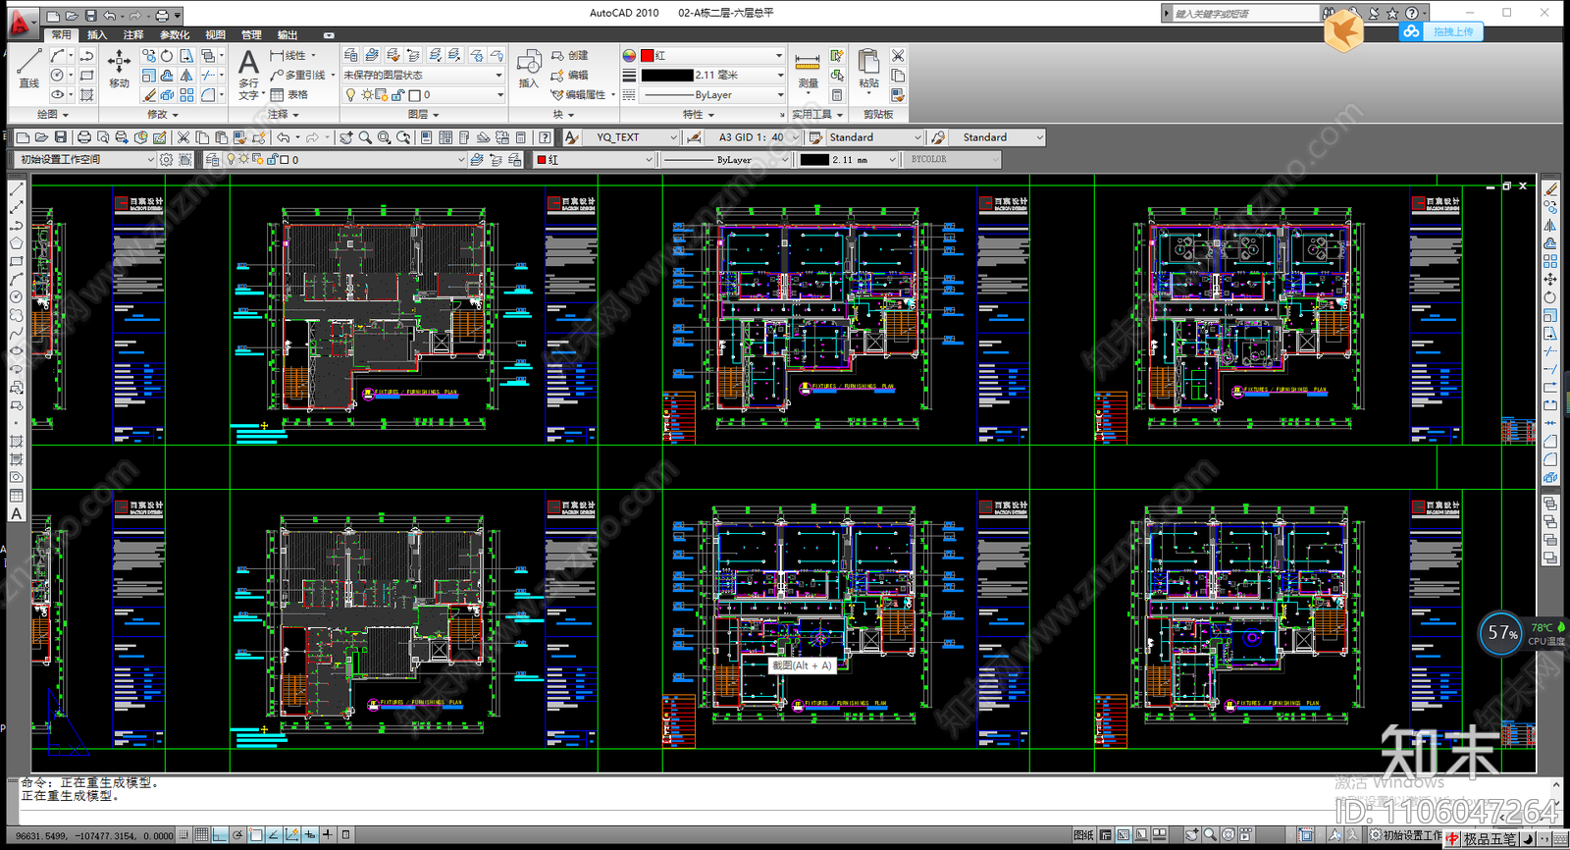Open the 初始设置工作空间 workspace dropdown

87,159
